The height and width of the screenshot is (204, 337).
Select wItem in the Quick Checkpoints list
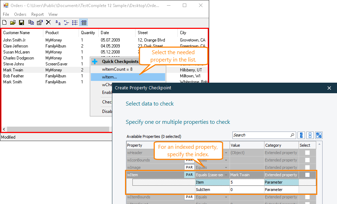point(116,76)
